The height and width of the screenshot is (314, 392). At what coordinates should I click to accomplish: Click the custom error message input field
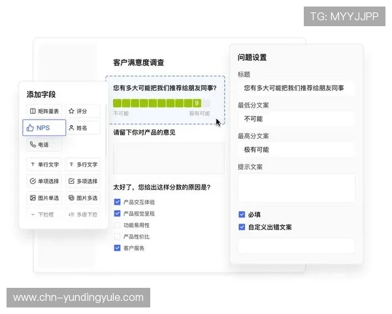(297, 246)
